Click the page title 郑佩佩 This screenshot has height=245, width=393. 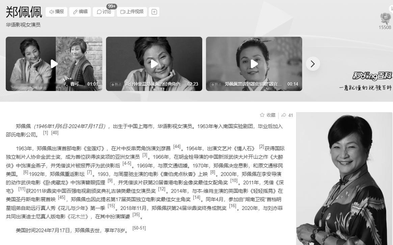24,12
